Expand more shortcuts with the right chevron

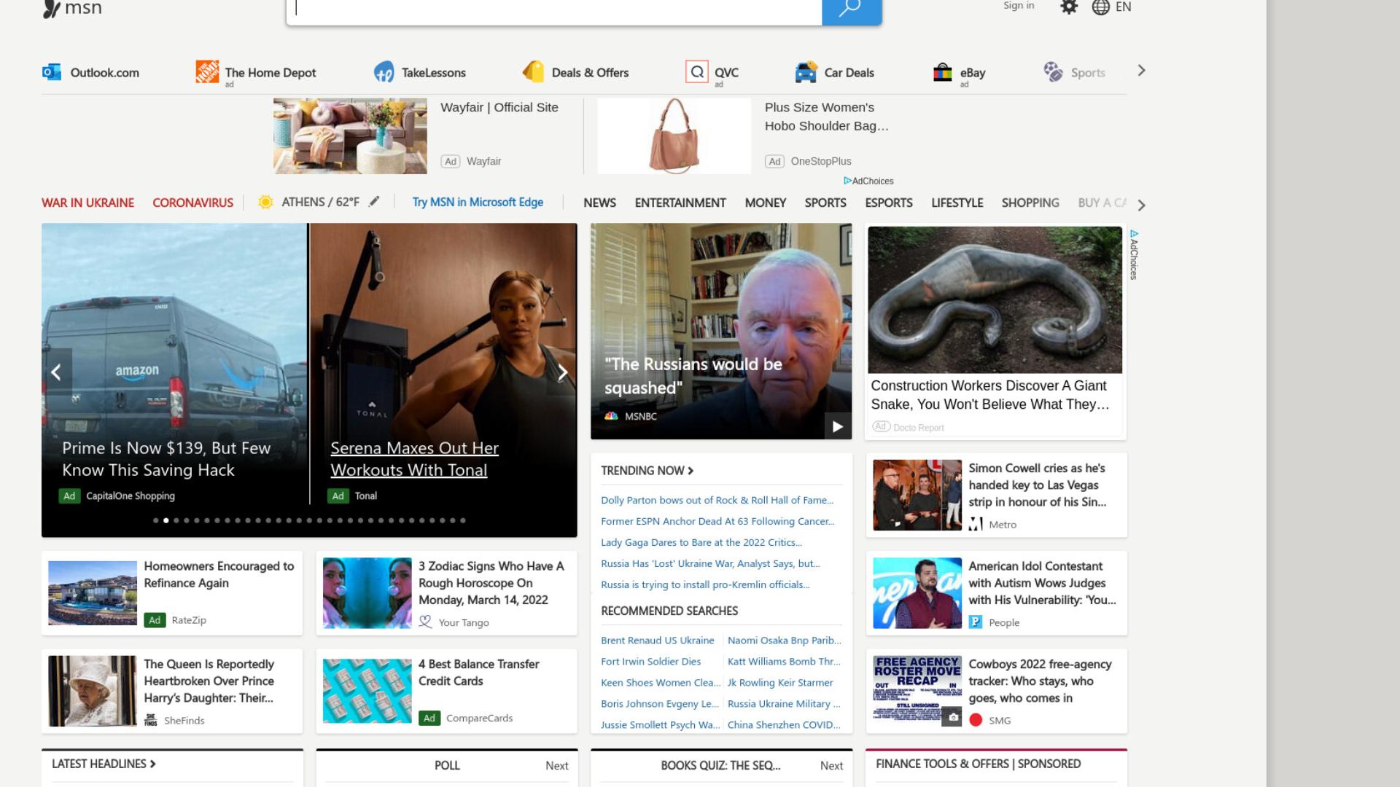1141,71
